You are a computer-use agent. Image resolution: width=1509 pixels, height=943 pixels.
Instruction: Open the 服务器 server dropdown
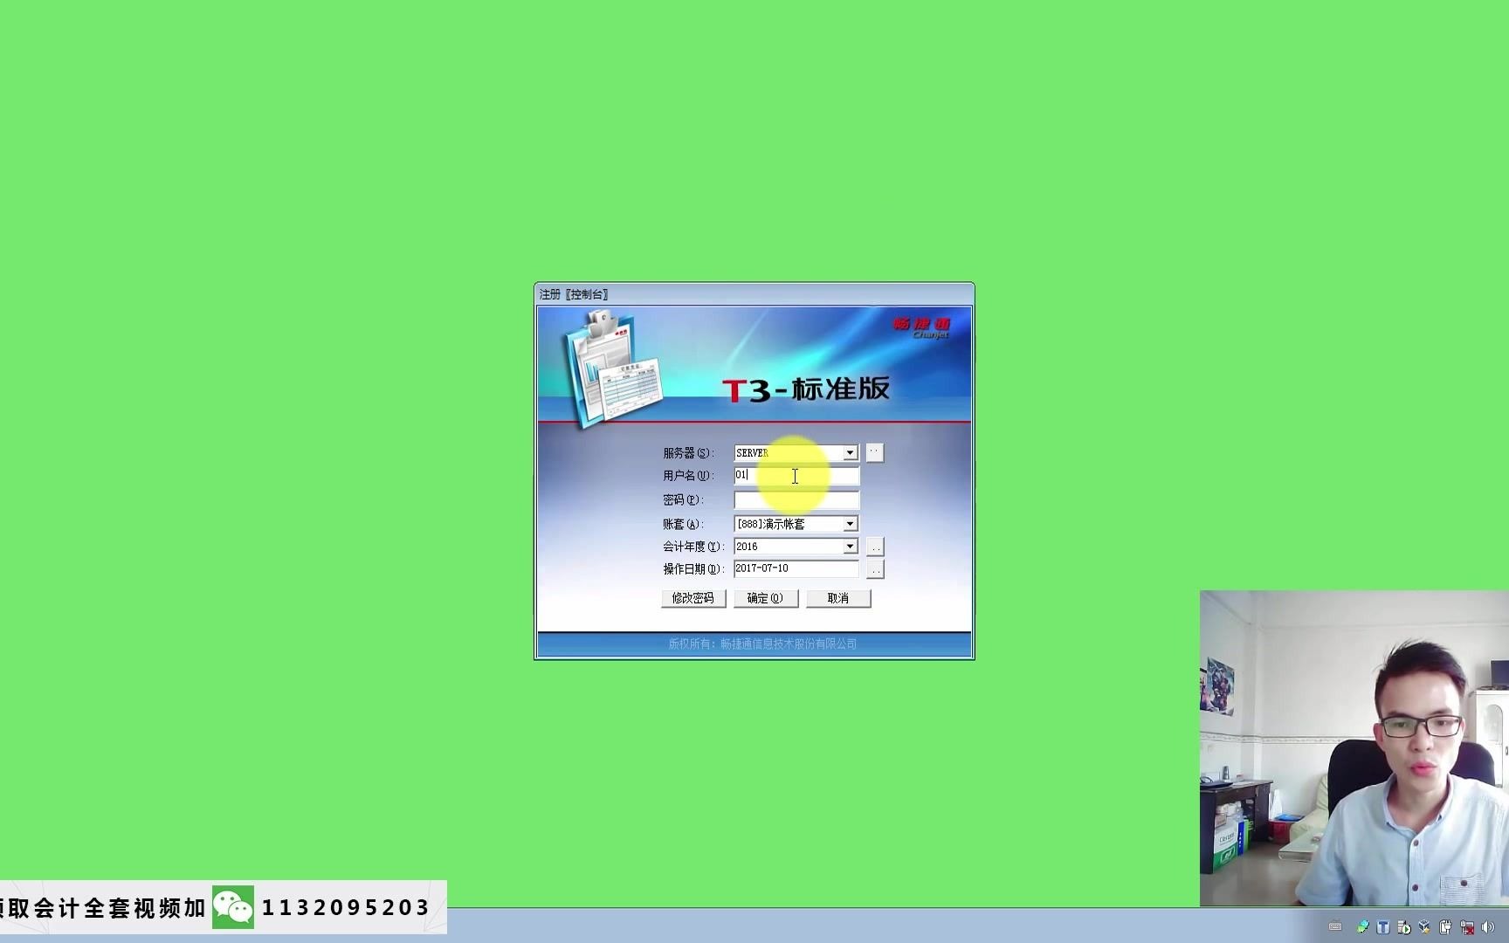click(x=850, y=453)
